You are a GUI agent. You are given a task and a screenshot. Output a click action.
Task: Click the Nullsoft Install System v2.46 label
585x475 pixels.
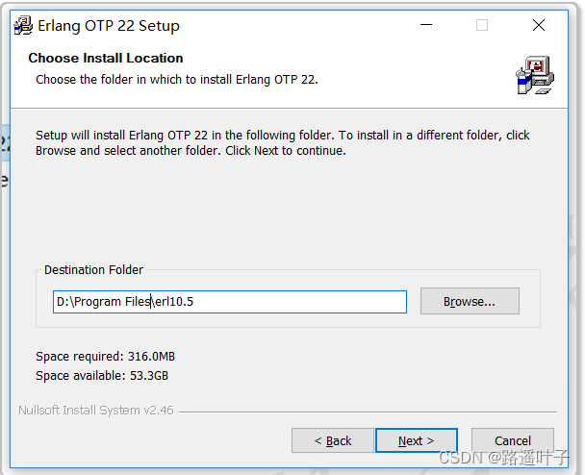click(96, 411)
